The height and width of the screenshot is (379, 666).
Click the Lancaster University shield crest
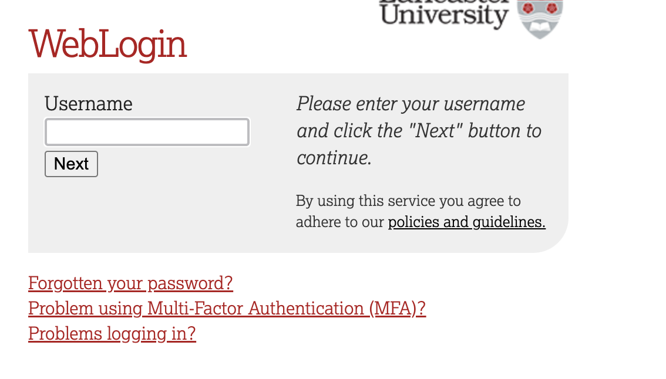(x=539, y=19)
